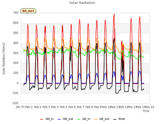Click the Solar Radiation chart title
Viewport: 165px width, 124px height.
[x=82, y=3]
